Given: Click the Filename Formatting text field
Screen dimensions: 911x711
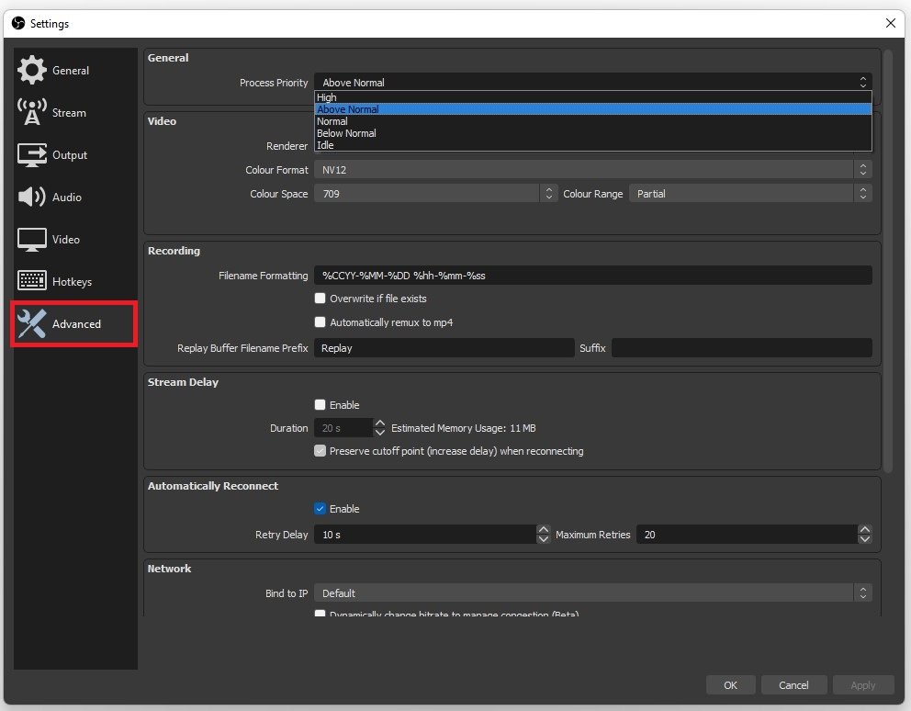Looking at the screenshot, I should coord(592,276).
